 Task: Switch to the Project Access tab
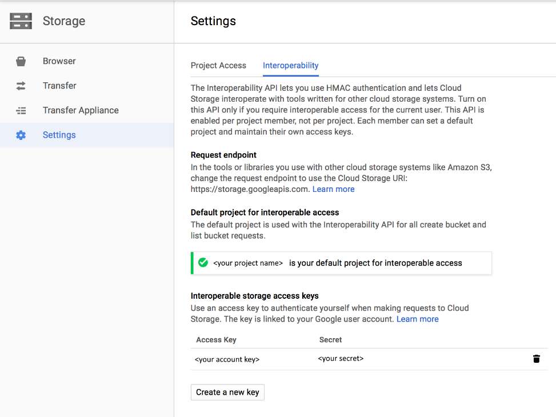(x=218, y=66)
